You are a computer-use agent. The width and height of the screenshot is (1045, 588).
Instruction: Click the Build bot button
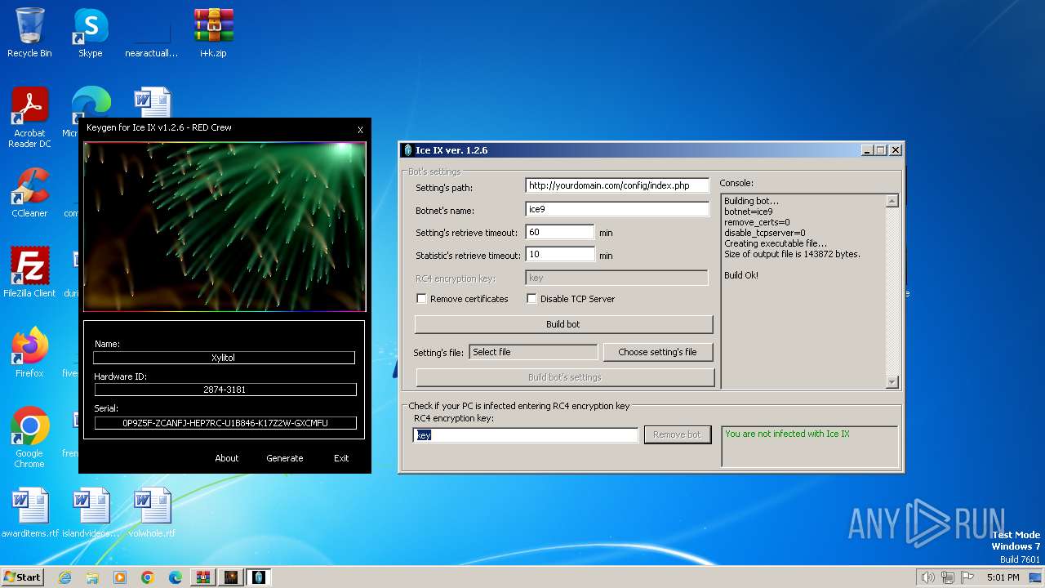(x=563, y=324)
